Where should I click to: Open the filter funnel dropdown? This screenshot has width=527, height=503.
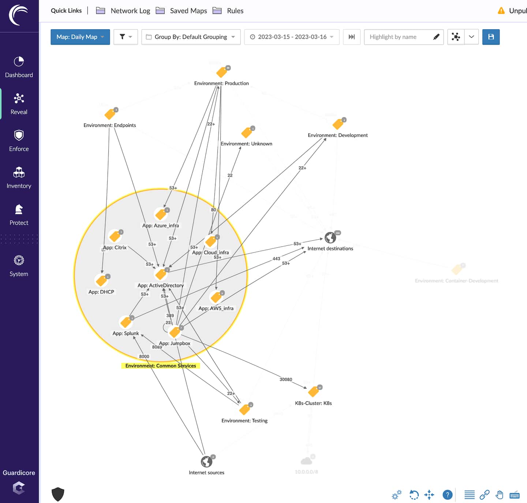[126, 37]
